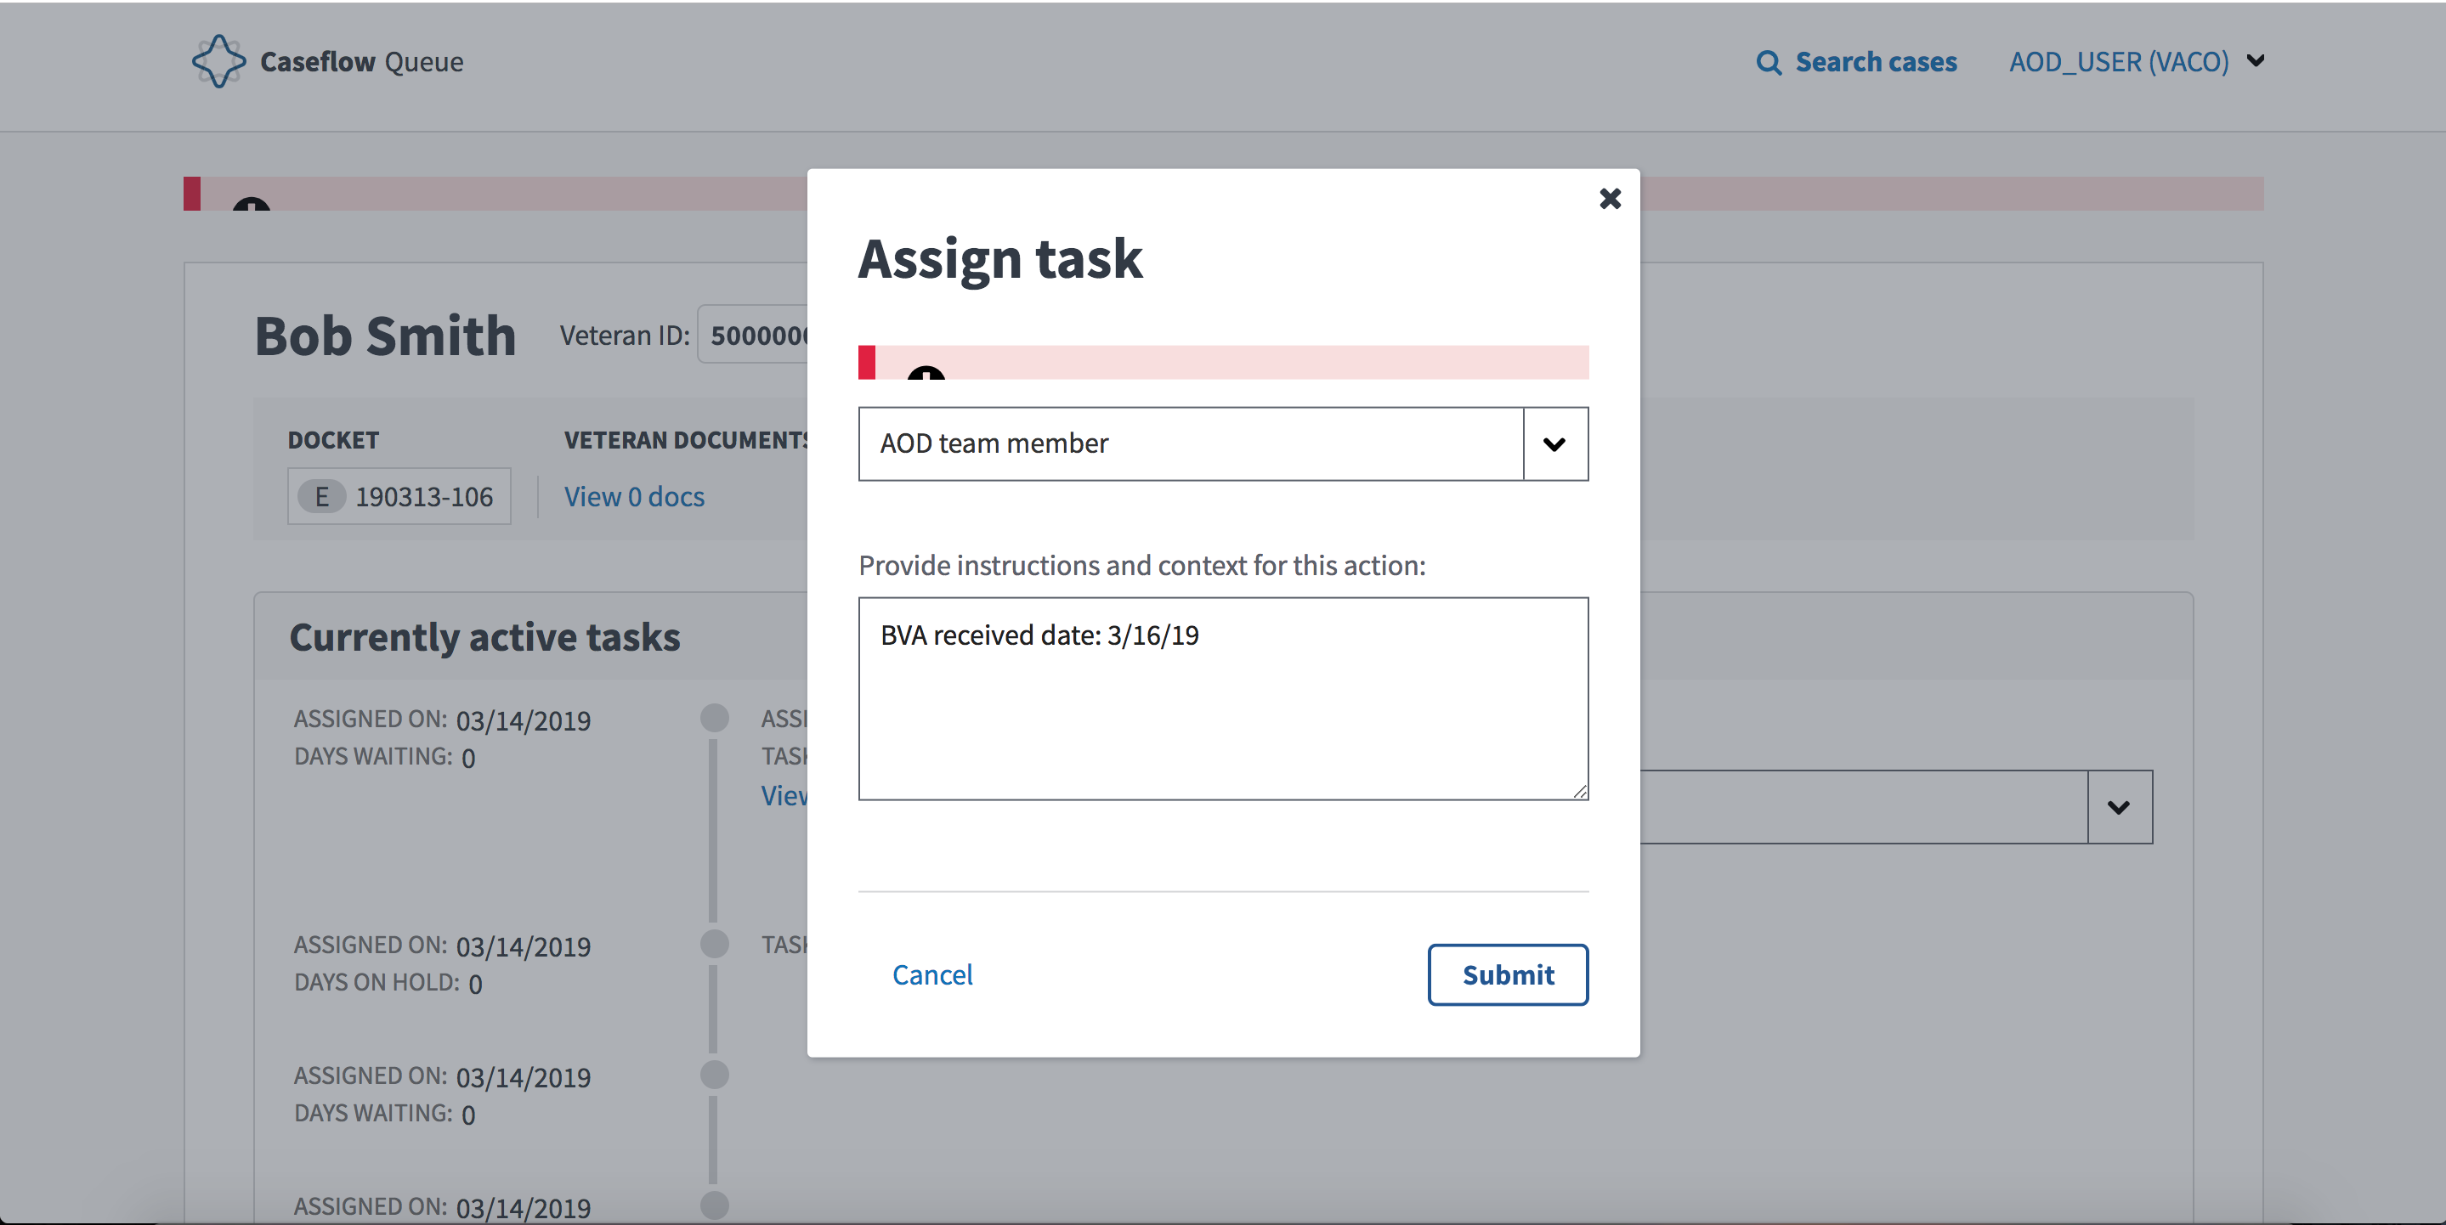The image size is (2446, 1225).
Task: Click the Caseflow Queue title
Action: 361,62
